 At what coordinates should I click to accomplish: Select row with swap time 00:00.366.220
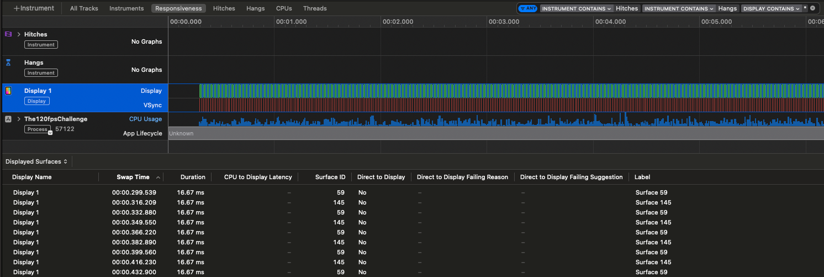click(412, 232)
